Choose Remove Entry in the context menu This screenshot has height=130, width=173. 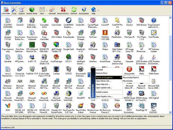click(109, 73)
